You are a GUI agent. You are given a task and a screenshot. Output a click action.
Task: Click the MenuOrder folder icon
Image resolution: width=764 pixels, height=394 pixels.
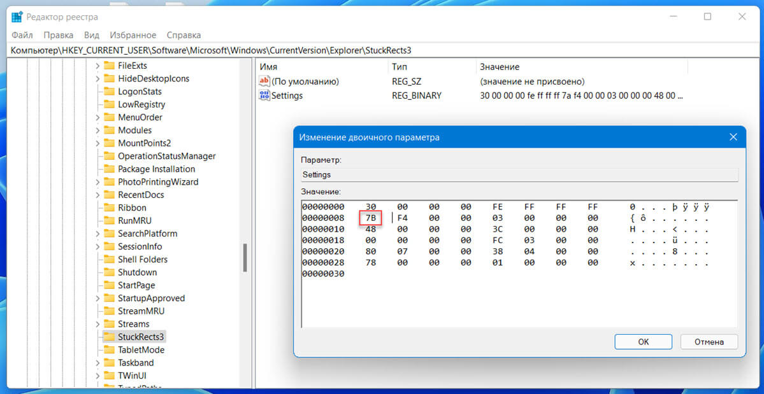pyautogui.click(x=109, y=117)
